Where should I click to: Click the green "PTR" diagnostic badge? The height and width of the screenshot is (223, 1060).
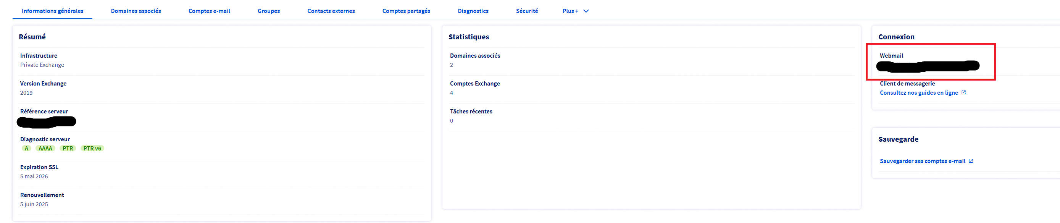tap(68, 149)
